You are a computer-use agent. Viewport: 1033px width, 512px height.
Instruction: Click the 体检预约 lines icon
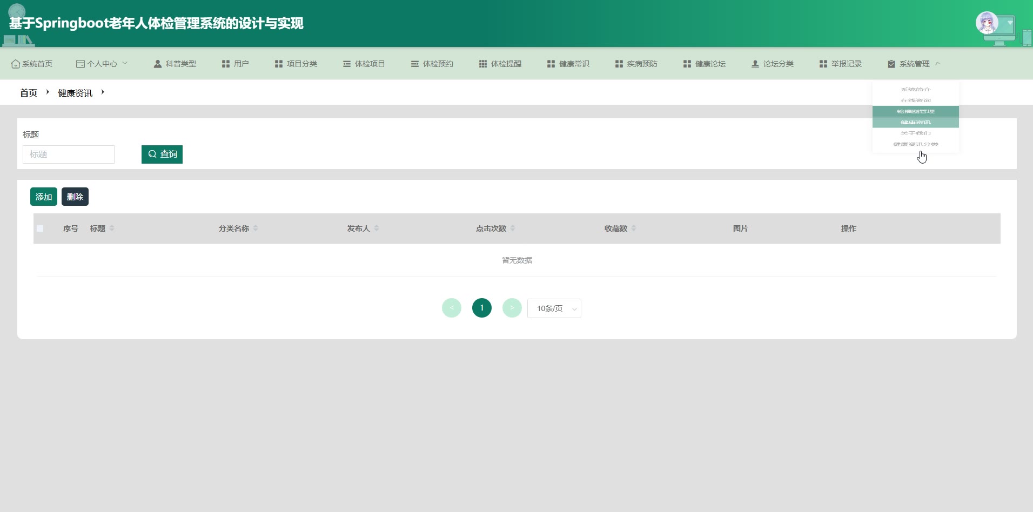(x=415, y=64)
